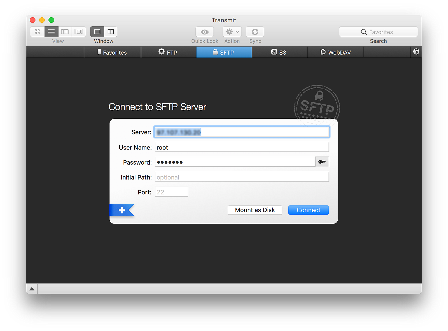Click the Connect button

coord(309,210)
